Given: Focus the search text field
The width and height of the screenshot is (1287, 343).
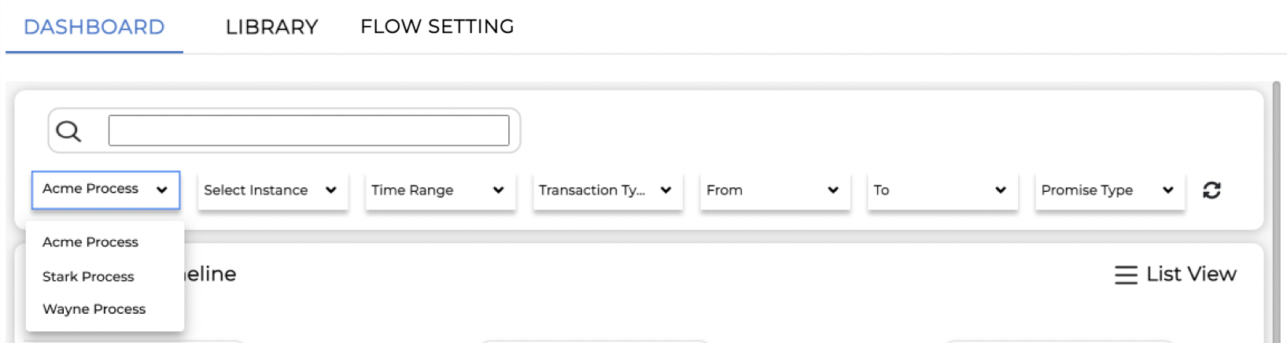Looking at the screenshot, I should coord(308,131).
